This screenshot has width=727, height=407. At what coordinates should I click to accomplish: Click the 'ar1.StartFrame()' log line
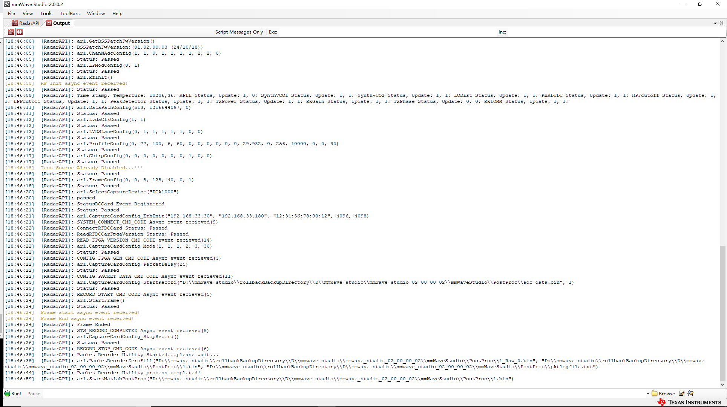[101, 300]
